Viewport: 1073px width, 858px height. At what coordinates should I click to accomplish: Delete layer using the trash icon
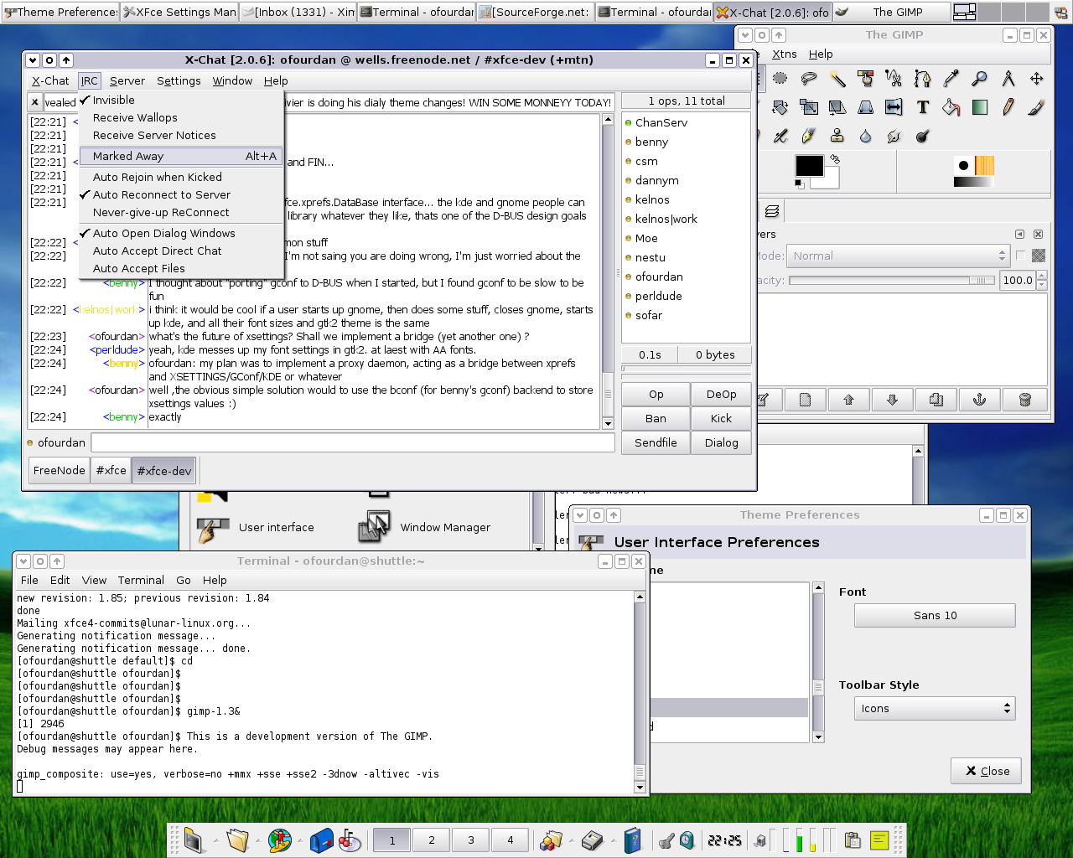(1024, 400)
